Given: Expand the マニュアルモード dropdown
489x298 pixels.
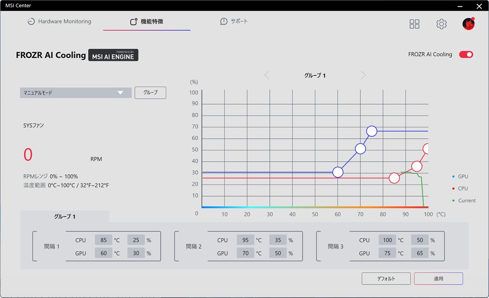Looking at the screenshot, I should click(76, 93).
